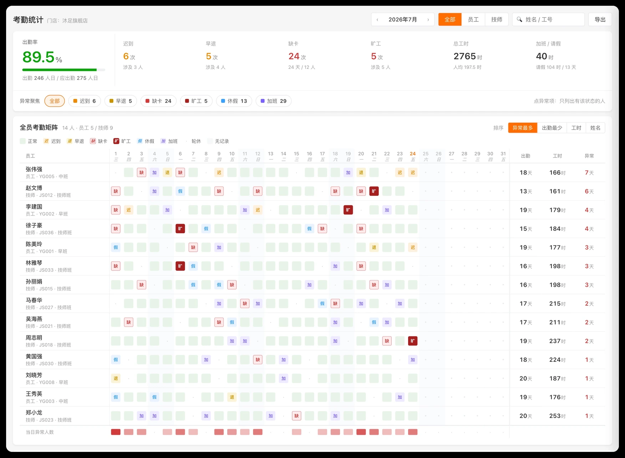Viewport: 625px width, 458px height.
Task: Click 王秀英's 早退 icon on day 10
Action: point(232,397)
